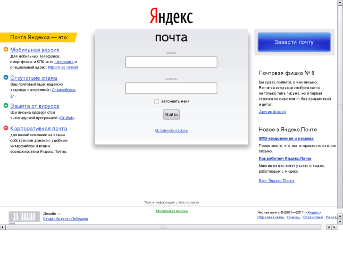Click Убрать информацию слева и справа

[171, 203]
